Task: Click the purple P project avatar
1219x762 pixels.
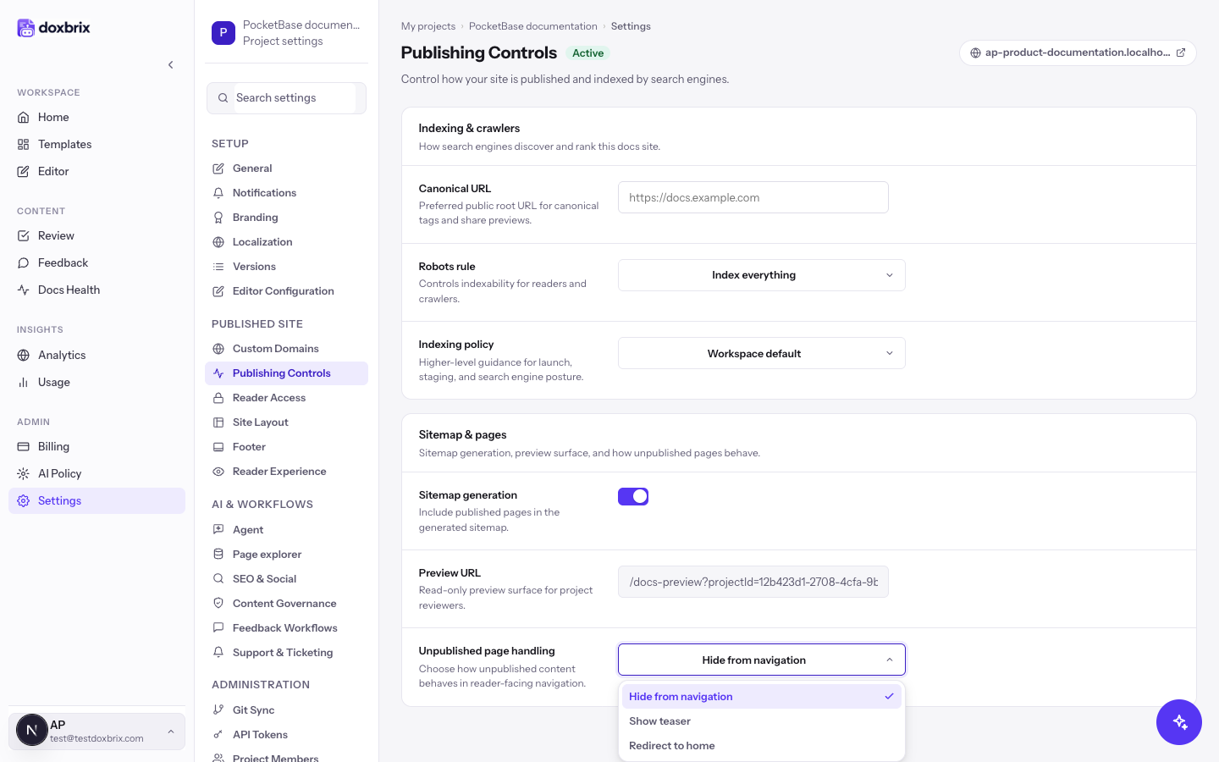Action: pyautogui.click(x=223, y=33)
